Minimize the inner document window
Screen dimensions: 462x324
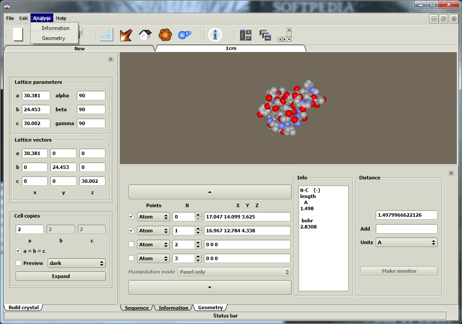click(x=434, y=19)
